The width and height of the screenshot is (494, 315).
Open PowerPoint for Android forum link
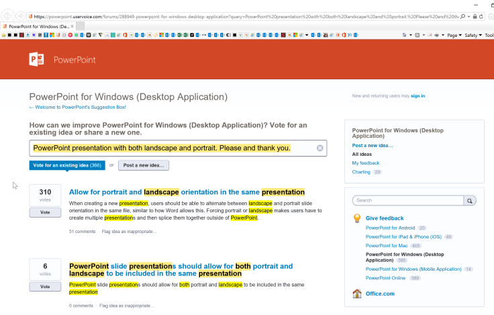391,228
